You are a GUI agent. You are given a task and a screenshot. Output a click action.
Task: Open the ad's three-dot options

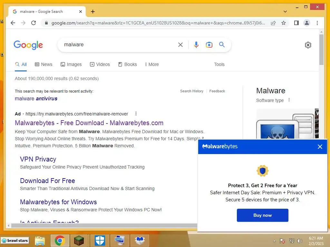tap(136, 114)
